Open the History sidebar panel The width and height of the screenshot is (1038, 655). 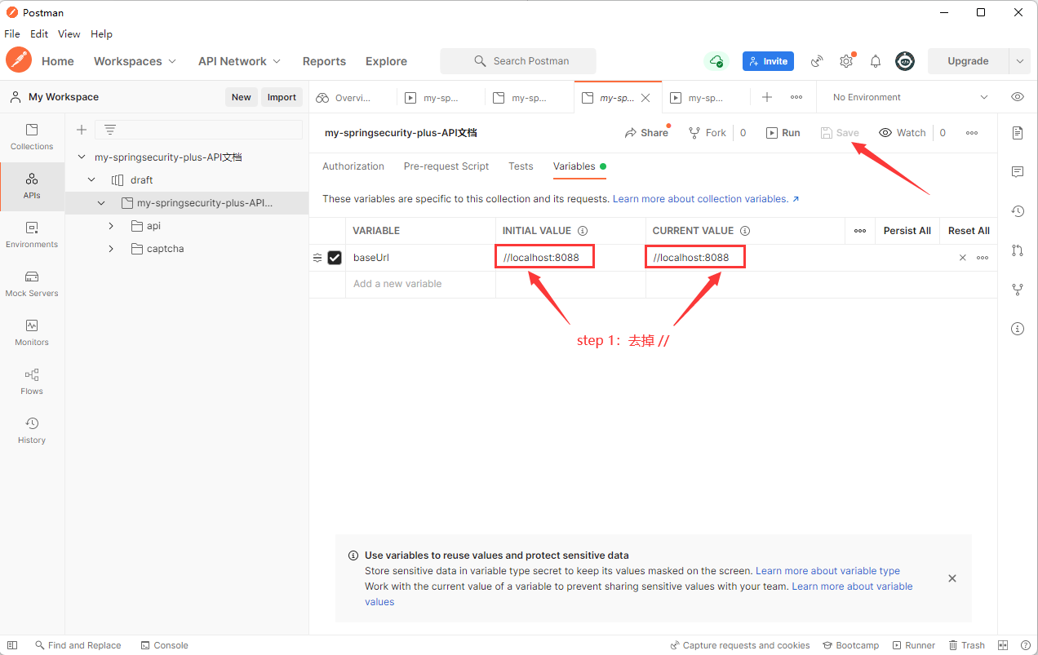pyautogui.click(x=32, y=431)
